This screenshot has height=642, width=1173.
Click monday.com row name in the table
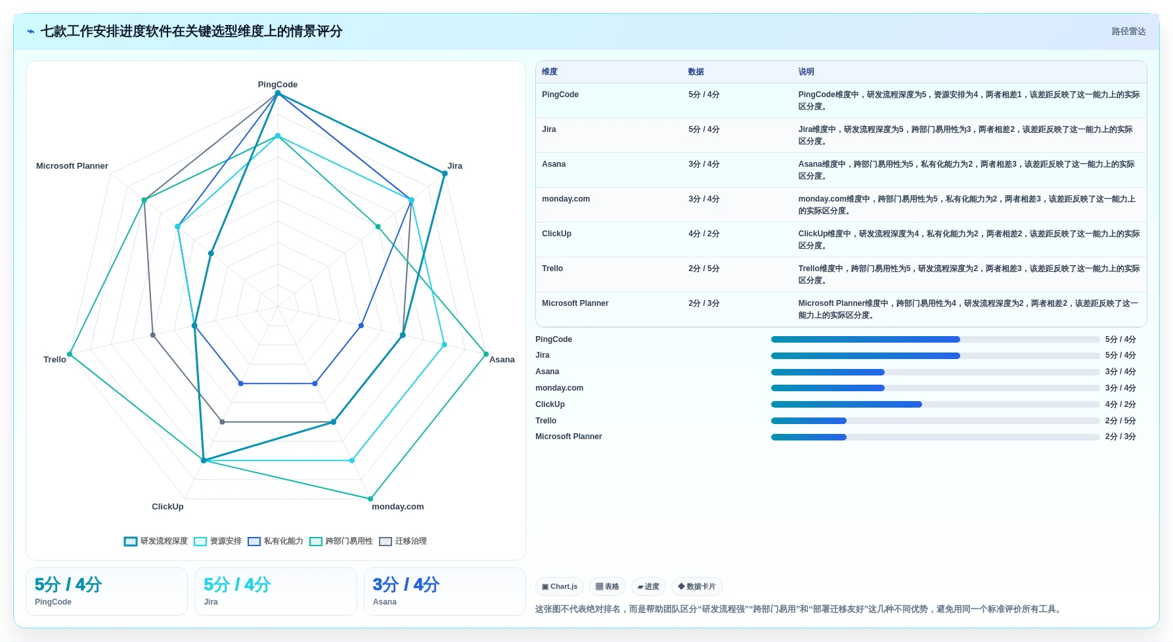[565, 200]
